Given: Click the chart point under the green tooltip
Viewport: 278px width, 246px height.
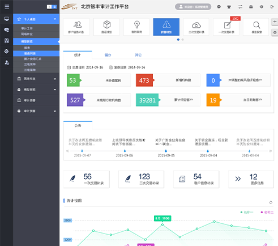Looking at the screenshot, I should click(162, 224).
